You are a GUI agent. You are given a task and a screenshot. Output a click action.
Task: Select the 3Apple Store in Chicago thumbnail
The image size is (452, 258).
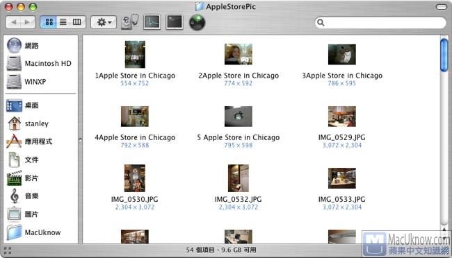pyautogui.click(x=342, y=54)
